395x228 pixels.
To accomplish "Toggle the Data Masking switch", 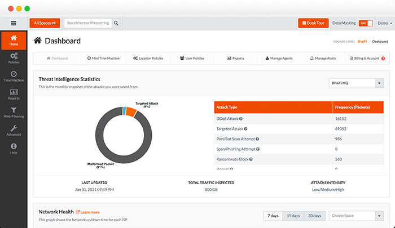I will point(366,23).
